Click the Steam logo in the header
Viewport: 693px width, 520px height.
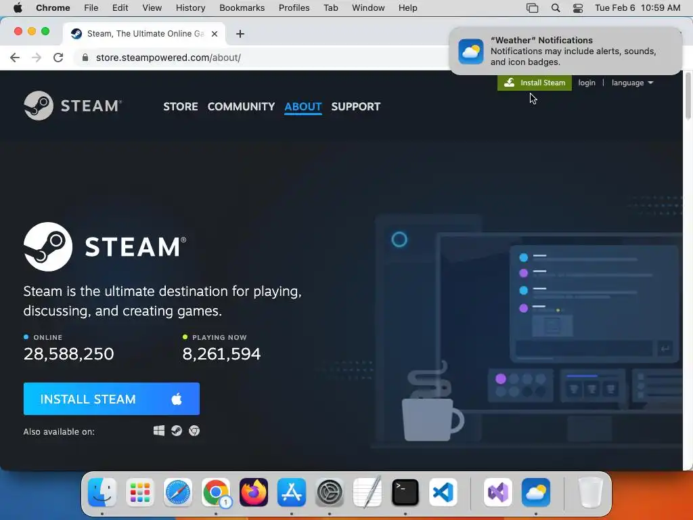[x=73, y=106]
